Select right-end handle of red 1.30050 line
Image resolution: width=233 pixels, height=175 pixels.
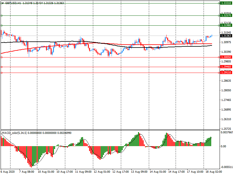point(219,57)
